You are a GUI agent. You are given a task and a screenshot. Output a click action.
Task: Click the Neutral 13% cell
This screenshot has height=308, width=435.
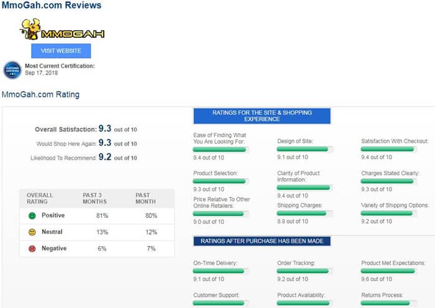pyautogui.click(x=102, y=232)
